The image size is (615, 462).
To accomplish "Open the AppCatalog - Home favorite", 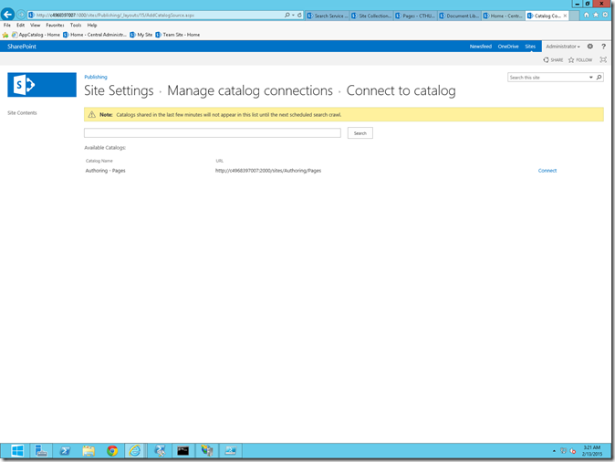I will coord(36,35).
